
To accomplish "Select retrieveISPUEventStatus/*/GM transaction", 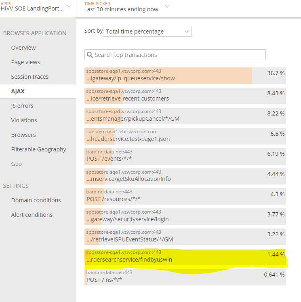I will (185, 237).
